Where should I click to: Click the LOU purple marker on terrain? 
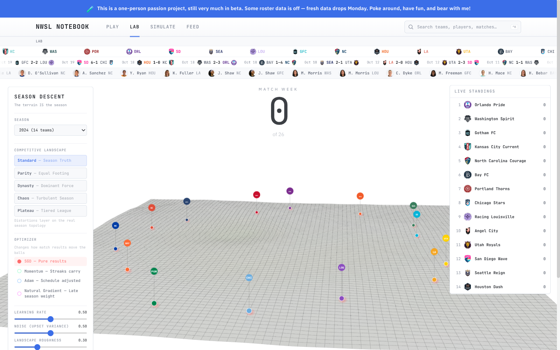click(x=341, y=268)
